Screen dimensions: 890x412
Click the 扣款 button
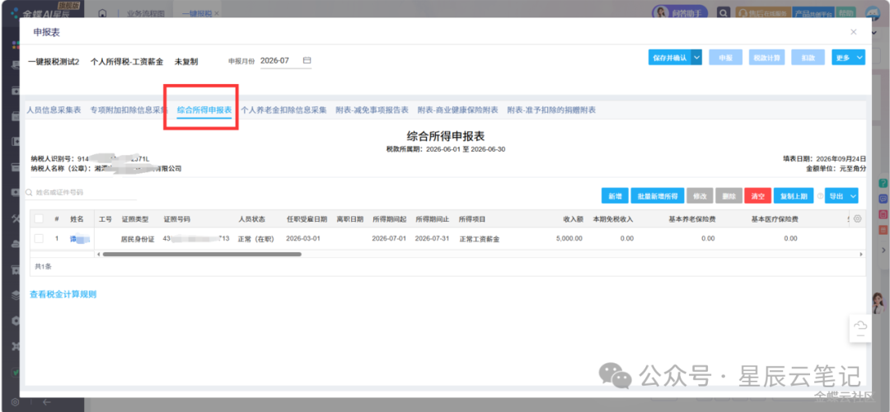coord(808,58)
